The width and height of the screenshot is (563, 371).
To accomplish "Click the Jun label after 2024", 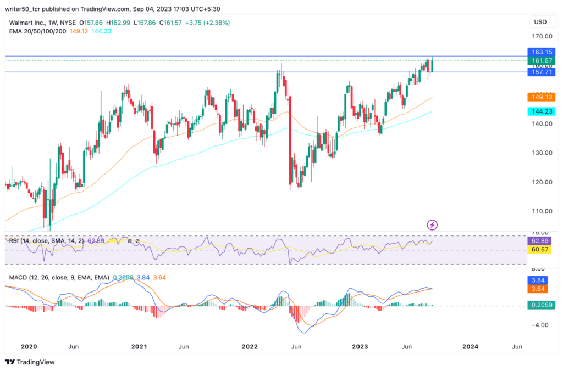I will pyautogui.click(x=517, y=347).
